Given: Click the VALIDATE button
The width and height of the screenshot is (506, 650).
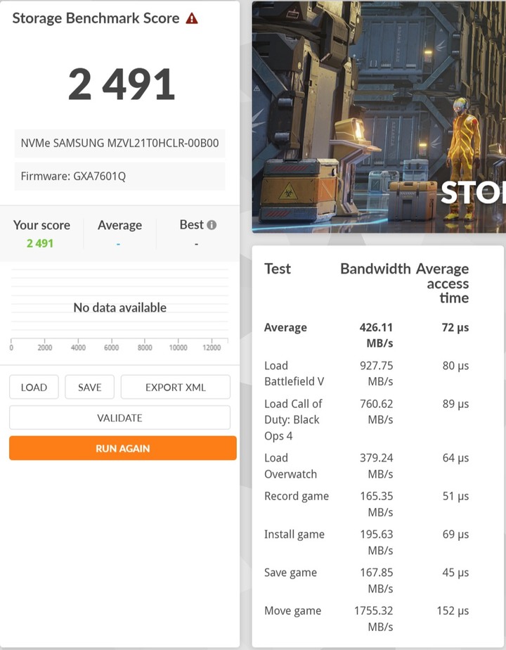Looking at the screenshot, I should (x=119, y=417).
